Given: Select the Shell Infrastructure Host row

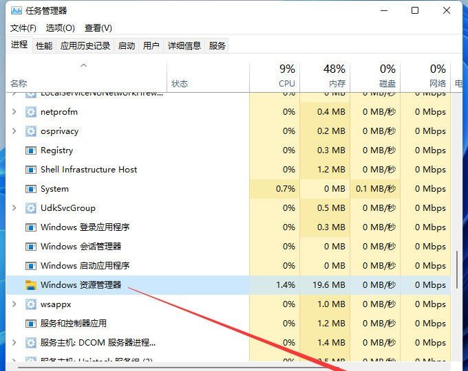Looking at the screenshot, I should point(228,170).
